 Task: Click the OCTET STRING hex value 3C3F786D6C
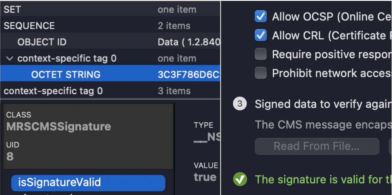coord(189,75)
